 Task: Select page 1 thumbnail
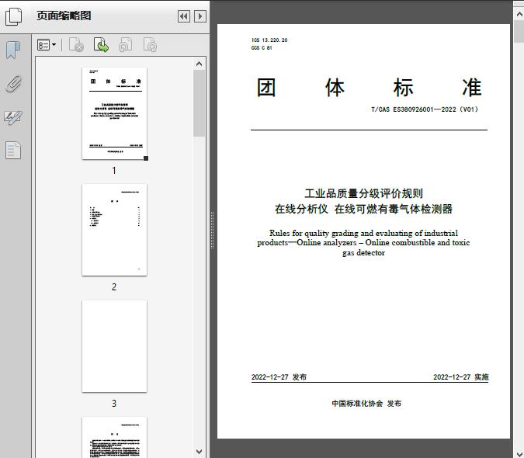[114, 113]
